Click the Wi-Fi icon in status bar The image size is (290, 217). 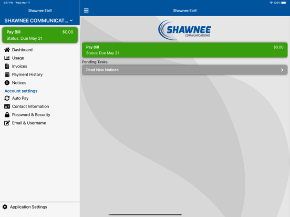tap(271, 3)
